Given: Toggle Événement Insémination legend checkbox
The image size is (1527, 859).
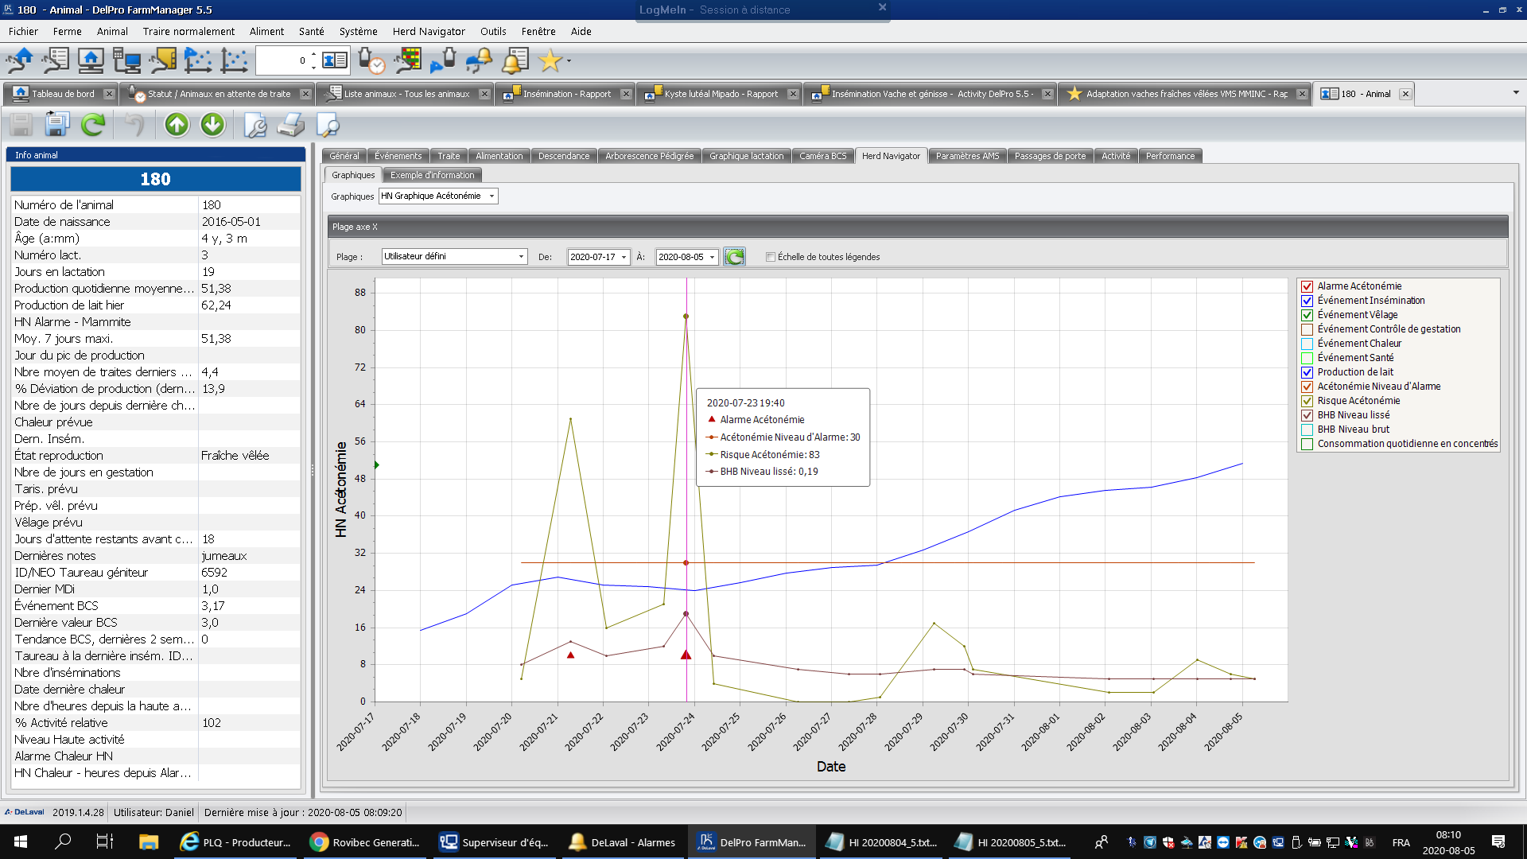Looking at the screenshot, I should pyautogui.click(x=1307, y=301).
